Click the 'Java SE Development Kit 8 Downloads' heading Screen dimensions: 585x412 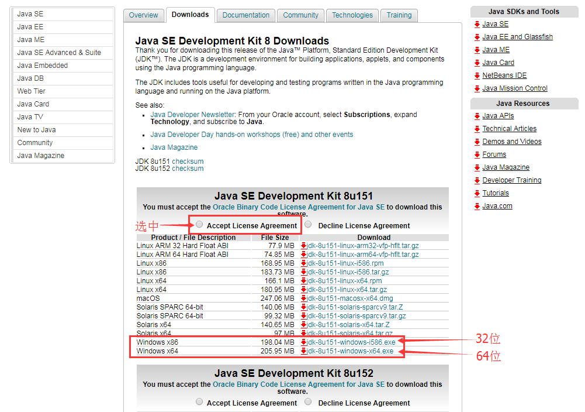coord(232,41)
